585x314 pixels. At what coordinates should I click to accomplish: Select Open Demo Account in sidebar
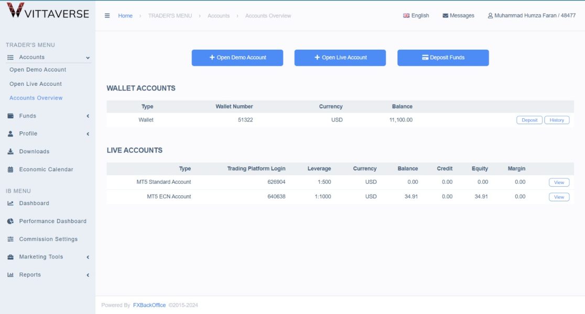(38, 70)
